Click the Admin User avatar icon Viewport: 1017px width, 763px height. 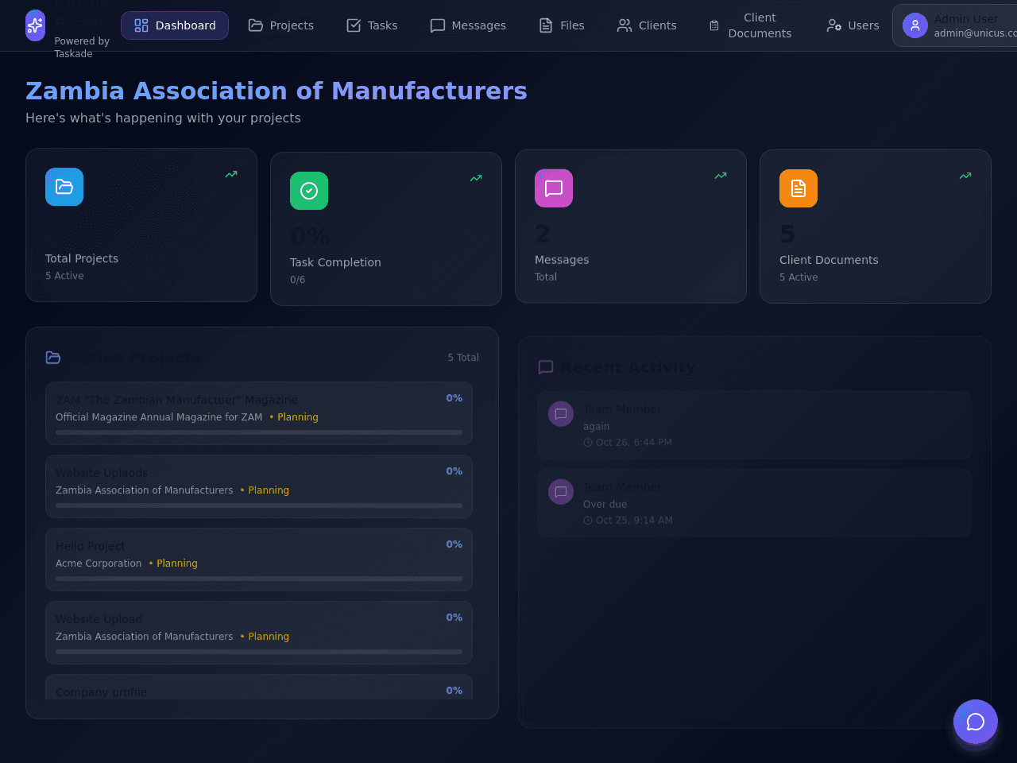coord(915,25)
